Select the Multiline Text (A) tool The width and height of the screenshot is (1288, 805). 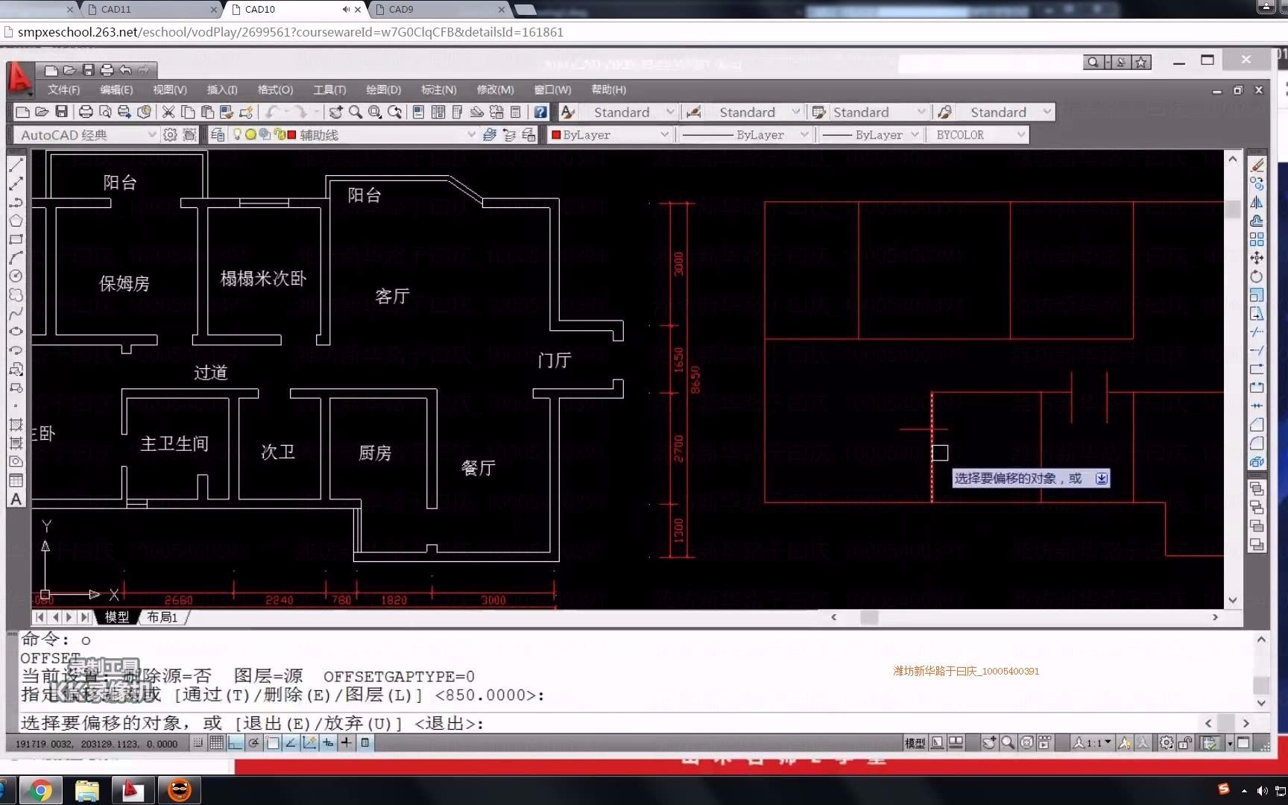(x=16, y=499)
